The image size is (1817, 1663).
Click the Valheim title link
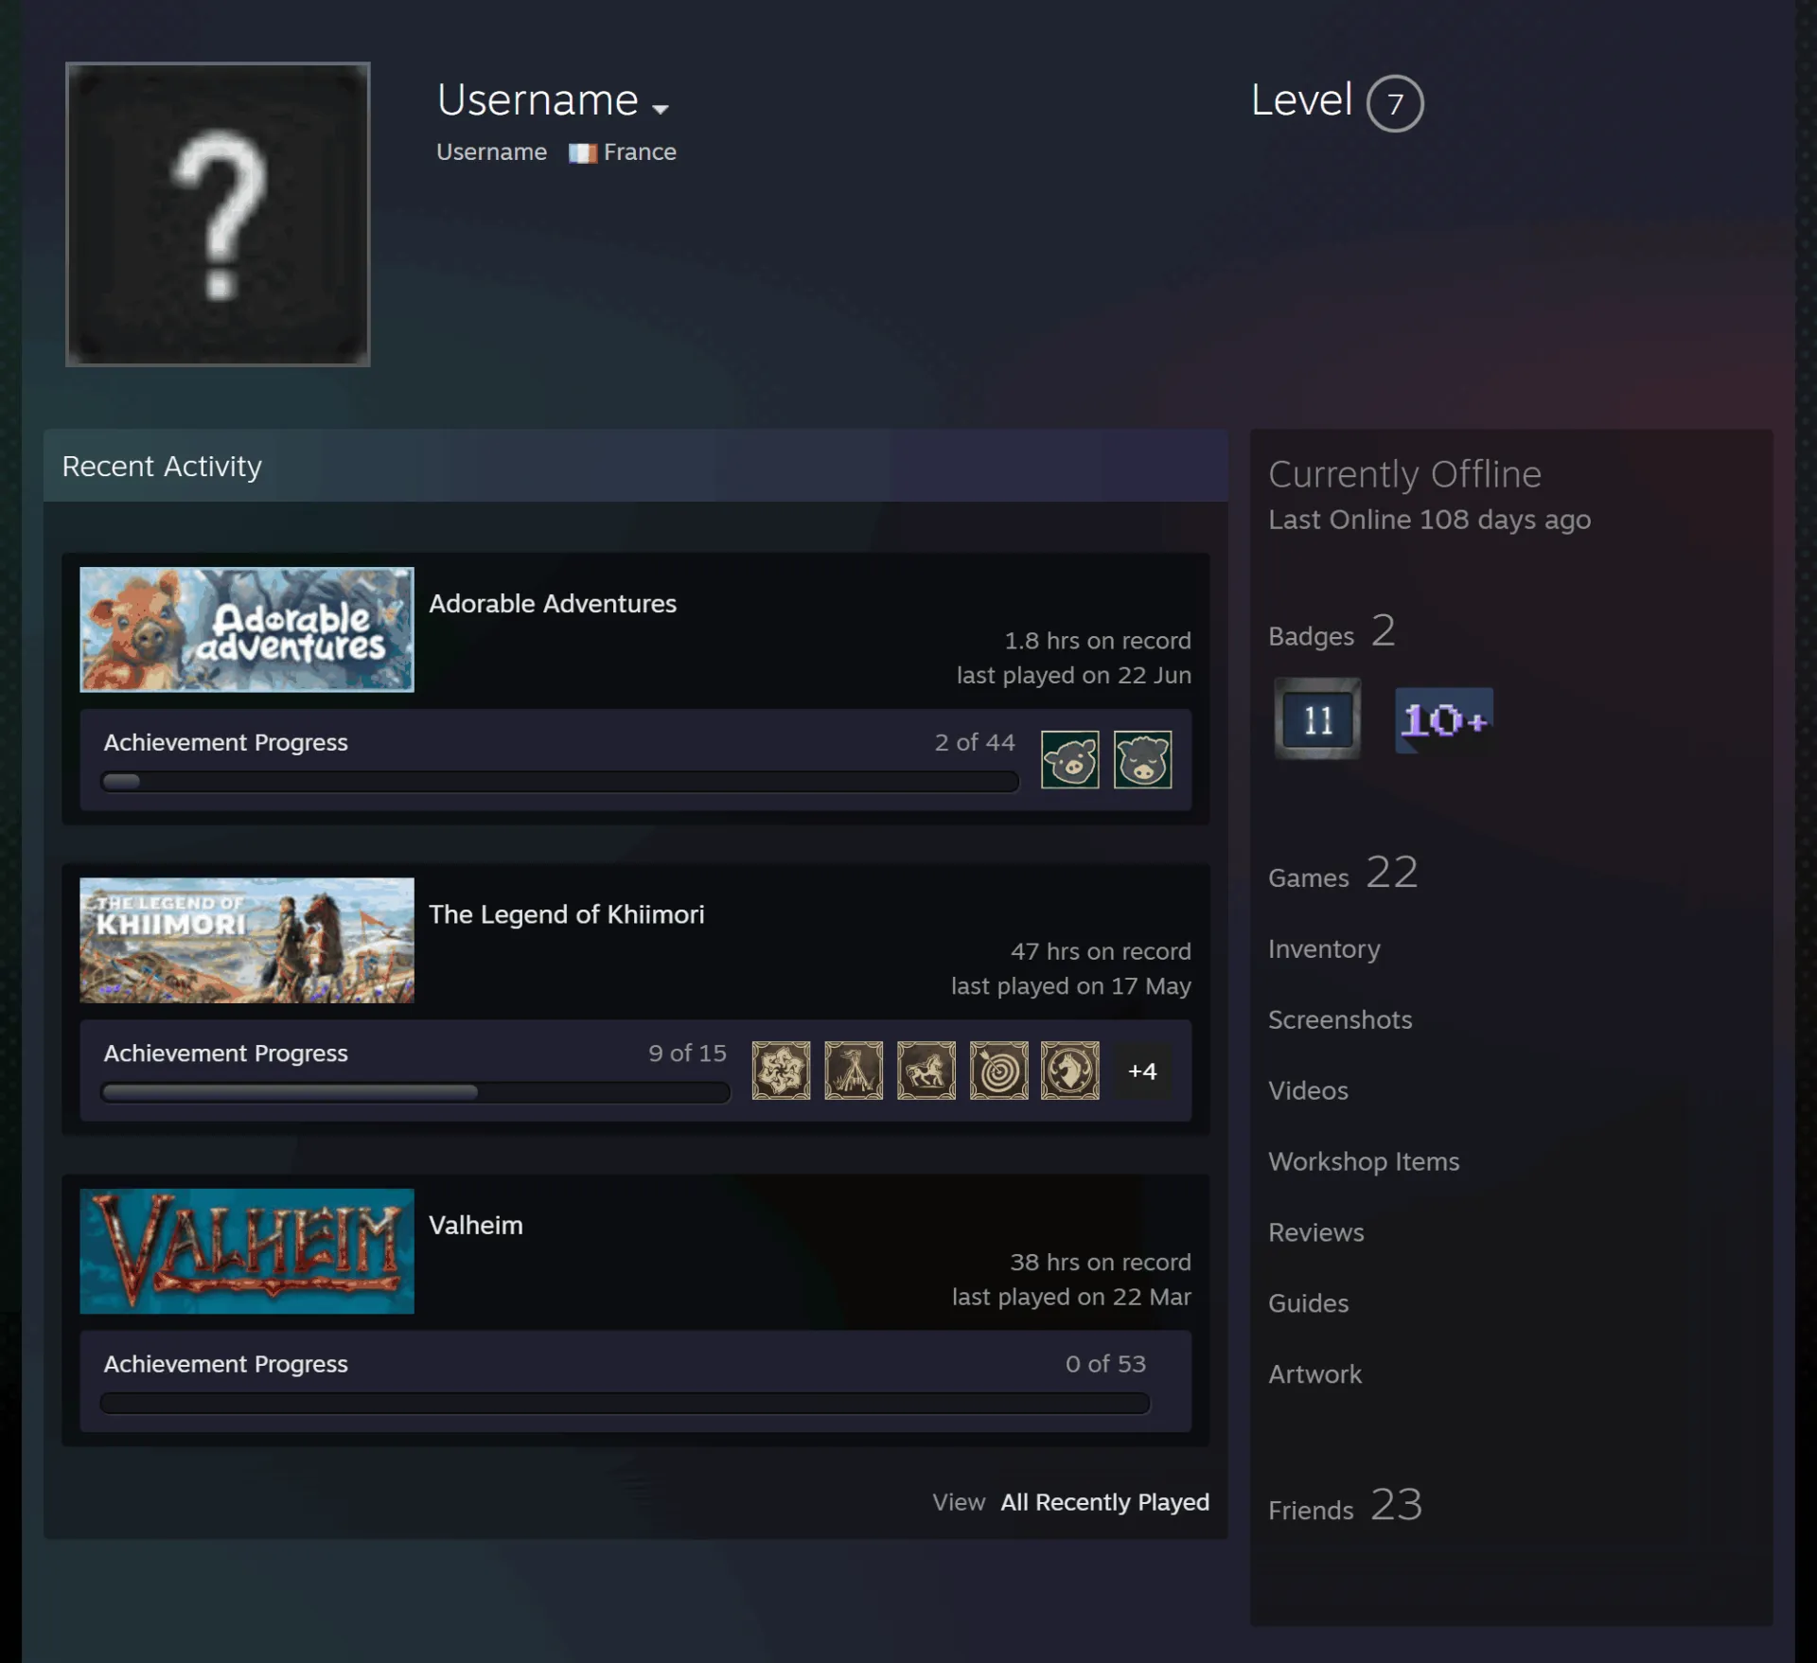point(476,1225)
